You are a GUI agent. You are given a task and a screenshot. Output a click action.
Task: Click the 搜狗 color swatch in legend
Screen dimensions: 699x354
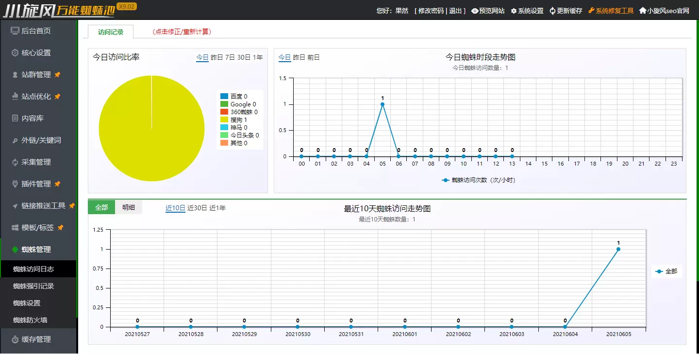[x=225, y=120]
